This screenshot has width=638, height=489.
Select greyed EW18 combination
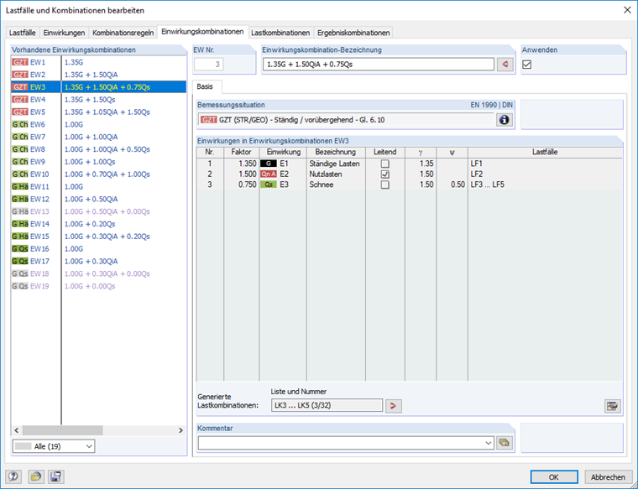point(98,273)
